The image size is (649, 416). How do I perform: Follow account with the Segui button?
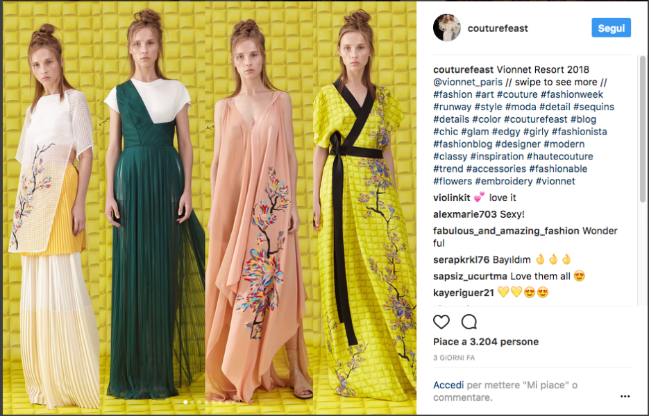(611, 28)
